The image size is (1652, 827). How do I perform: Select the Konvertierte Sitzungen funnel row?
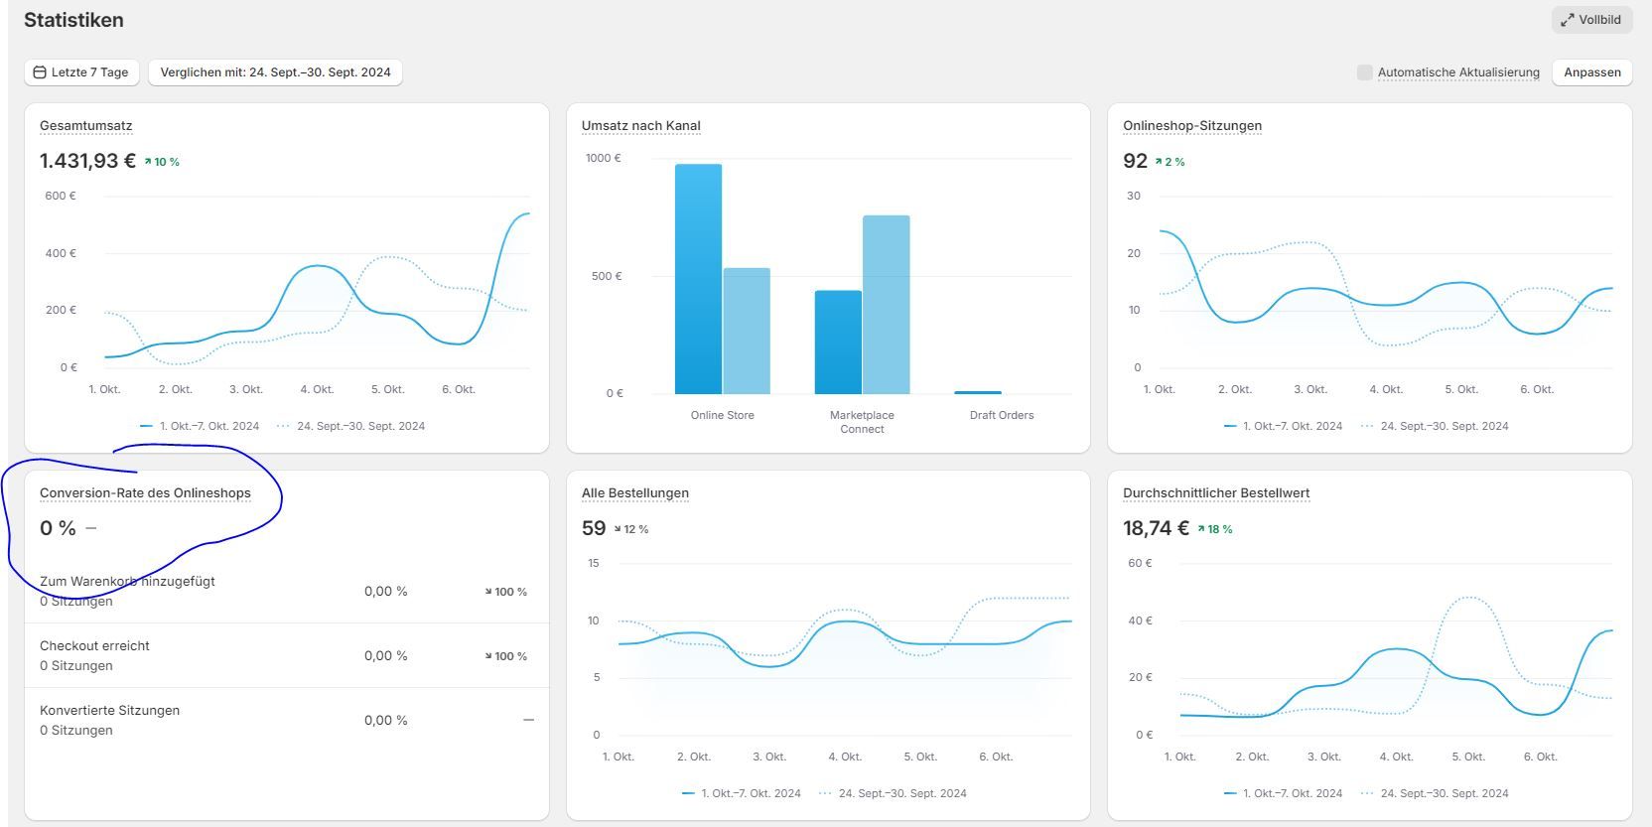(287, 720)
